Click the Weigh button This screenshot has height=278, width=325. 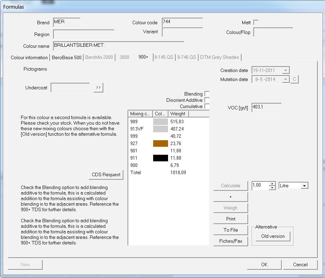(231, 208)
